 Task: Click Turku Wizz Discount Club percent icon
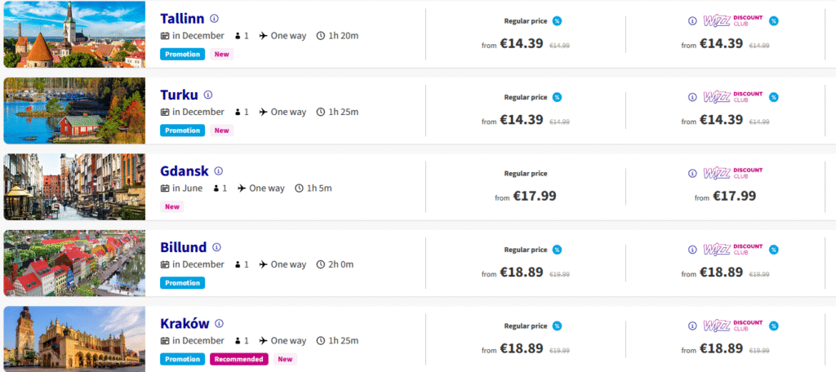point(773,97)
